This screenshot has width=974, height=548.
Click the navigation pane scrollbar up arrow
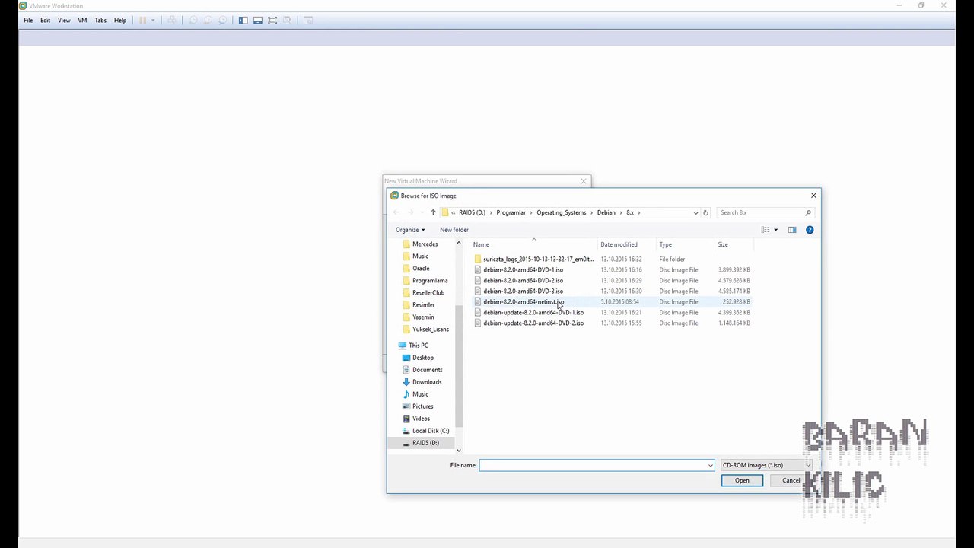pyautogui.click(x=458, y=243)
